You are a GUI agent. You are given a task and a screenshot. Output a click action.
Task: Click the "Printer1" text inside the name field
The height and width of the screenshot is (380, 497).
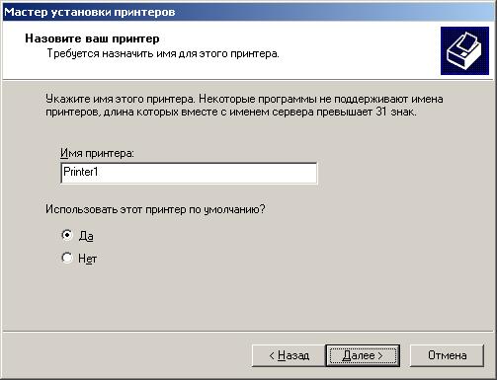pyautogui.click(x=81, y=172)
